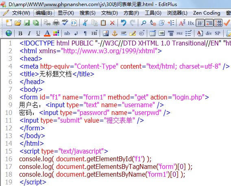Image resolution: width=231 pixels, height=186 pixels.
Task: Open a file with the folder icon
Action: click(18, 23)
